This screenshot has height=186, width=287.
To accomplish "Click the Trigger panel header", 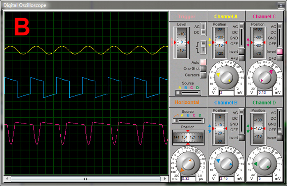I will tap(188, 16).
